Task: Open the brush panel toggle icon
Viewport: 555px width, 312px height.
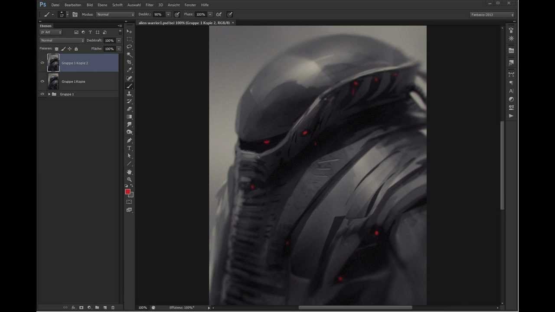Action: pos(75,14)
